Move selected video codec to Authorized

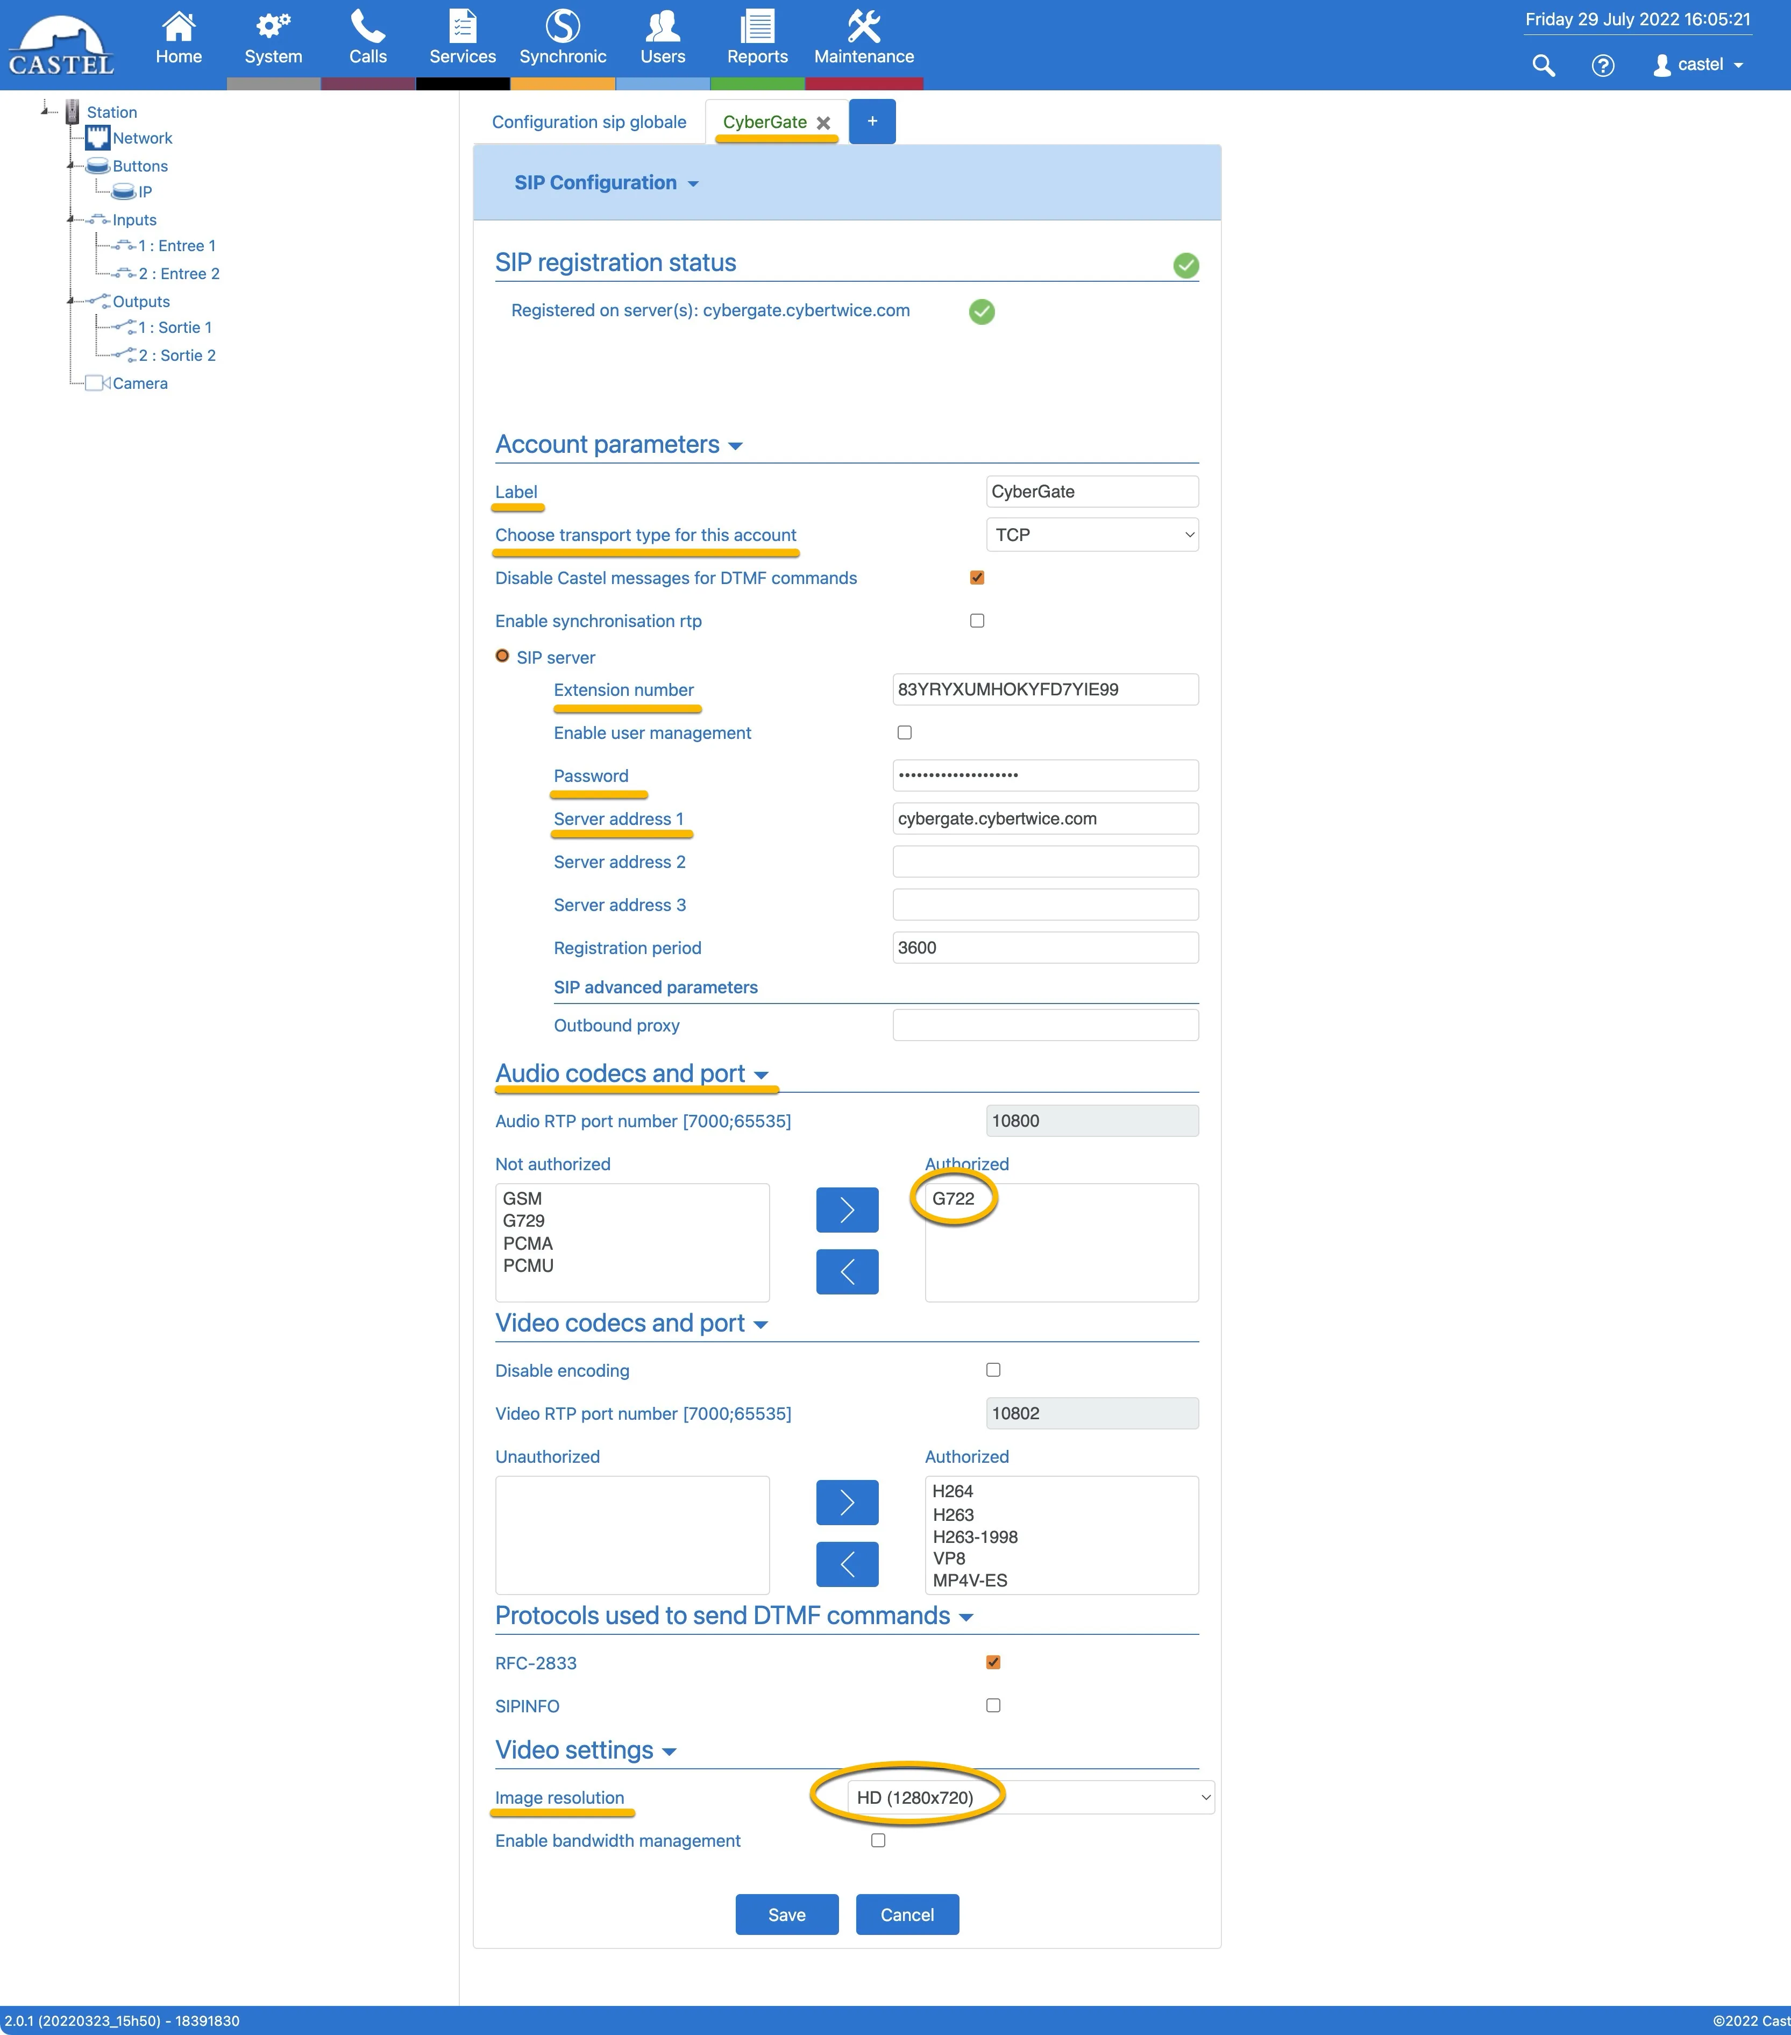point(847,1503)
